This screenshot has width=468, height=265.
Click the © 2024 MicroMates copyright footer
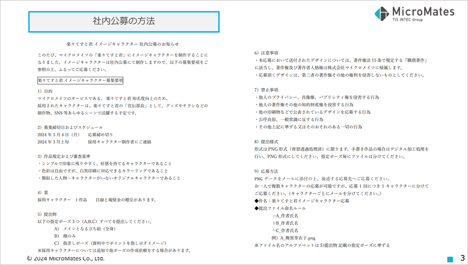point(65,258)
